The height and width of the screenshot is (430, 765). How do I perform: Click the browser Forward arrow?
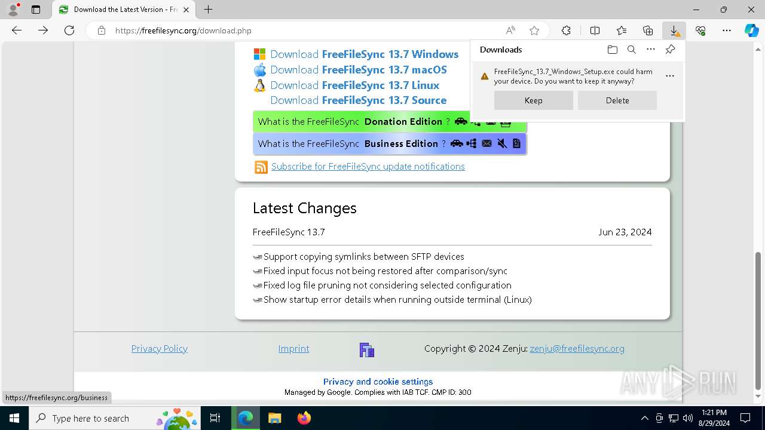(43, 30)
